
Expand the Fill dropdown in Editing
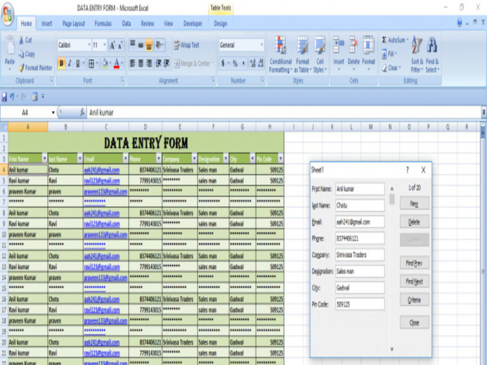396,54
